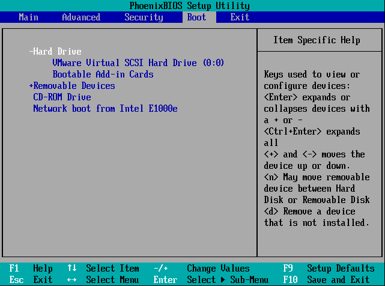Go to the Exit tab
The image size is (385, 286).
[x=240, y=17]
